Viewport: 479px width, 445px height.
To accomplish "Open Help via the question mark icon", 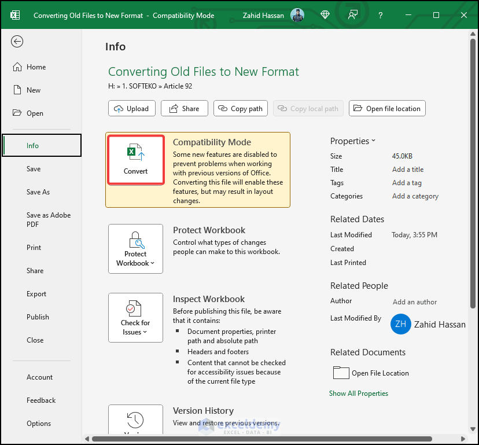I will tap(380, 15).
